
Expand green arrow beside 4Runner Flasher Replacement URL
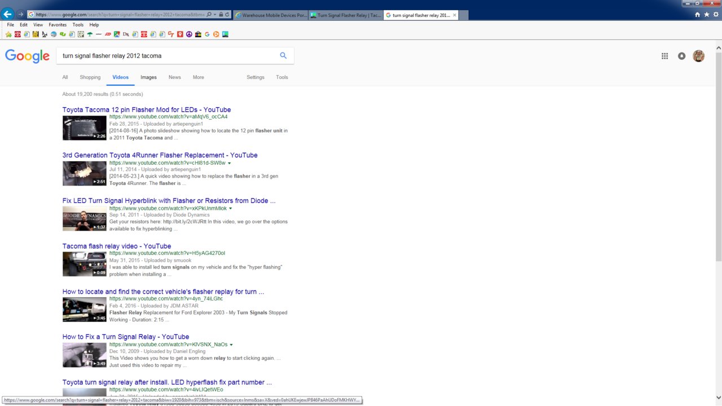coord(230,163)
